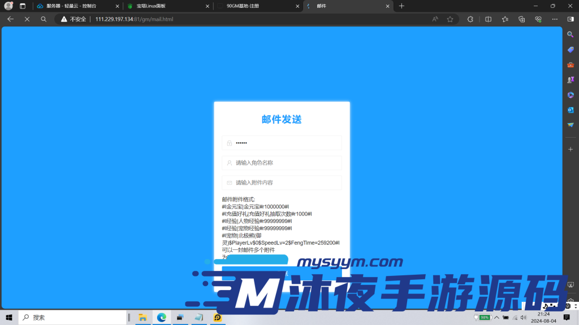Click the 请输入角色名称 input field

coord(282,162)
